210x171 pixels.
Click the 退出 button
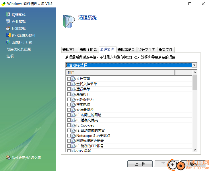pyautogui.click(x=193, y=164)
